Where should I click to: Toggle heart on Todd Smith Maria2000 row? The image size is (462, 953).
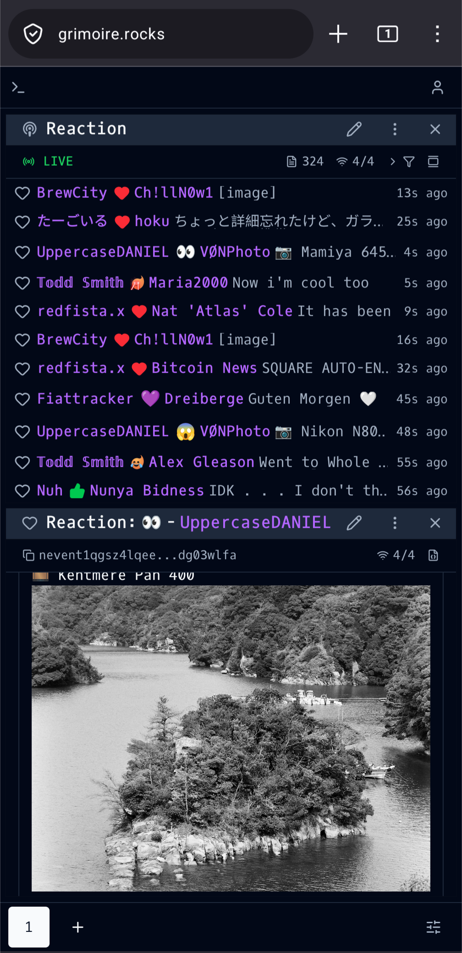click(22, 283)
